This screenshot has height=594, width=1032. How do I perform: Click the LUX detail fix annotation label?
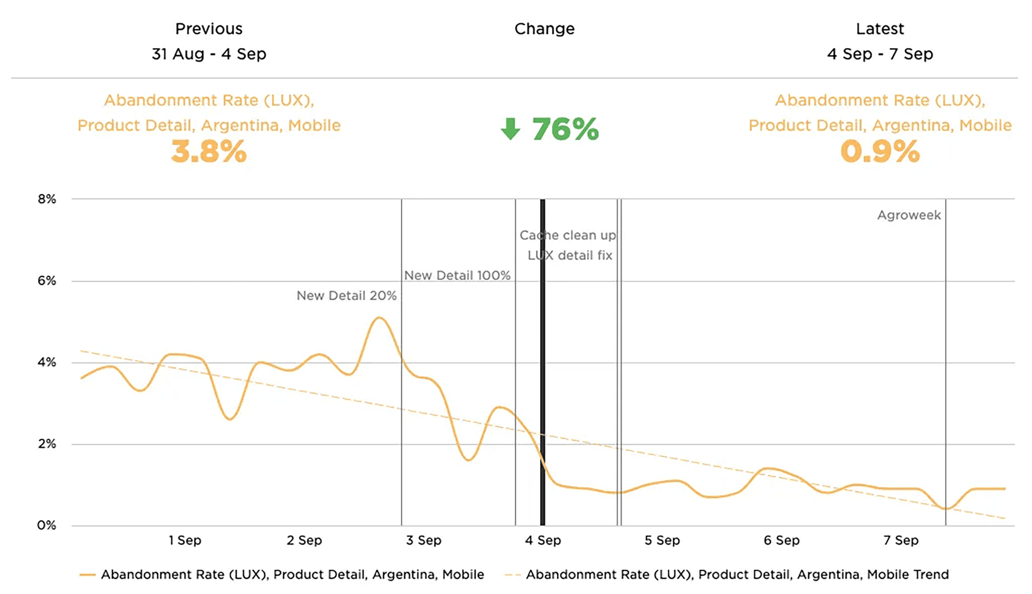click(570, 255)
